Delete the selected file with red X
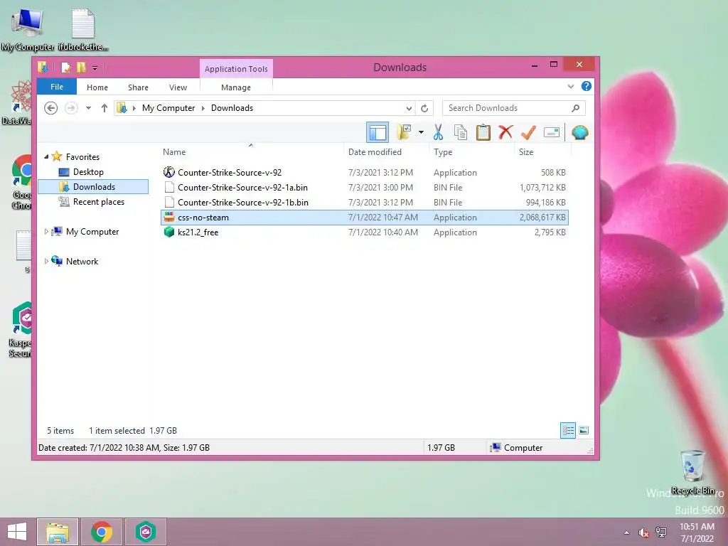This screenshot has width=728, height=546. click(x=505, y=132)
